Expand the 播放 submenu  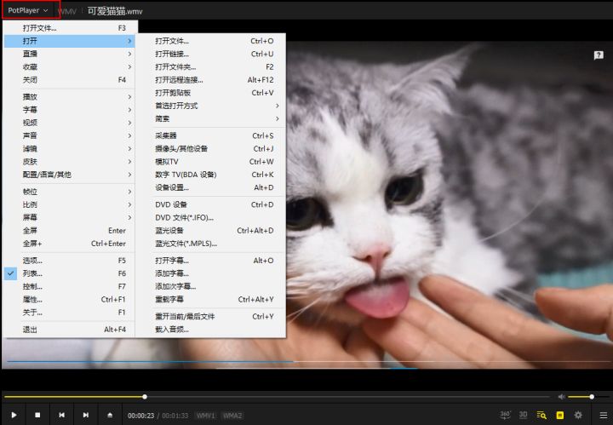pos(70,97)
